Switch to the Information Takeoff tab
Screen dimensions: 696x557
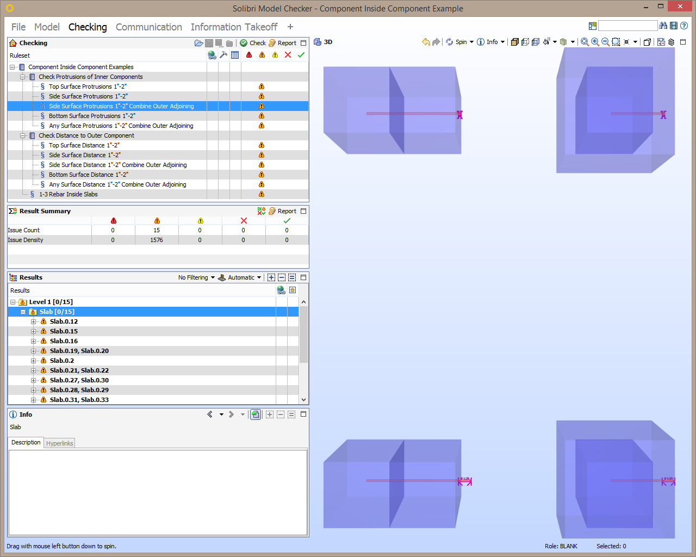(234, 27)
